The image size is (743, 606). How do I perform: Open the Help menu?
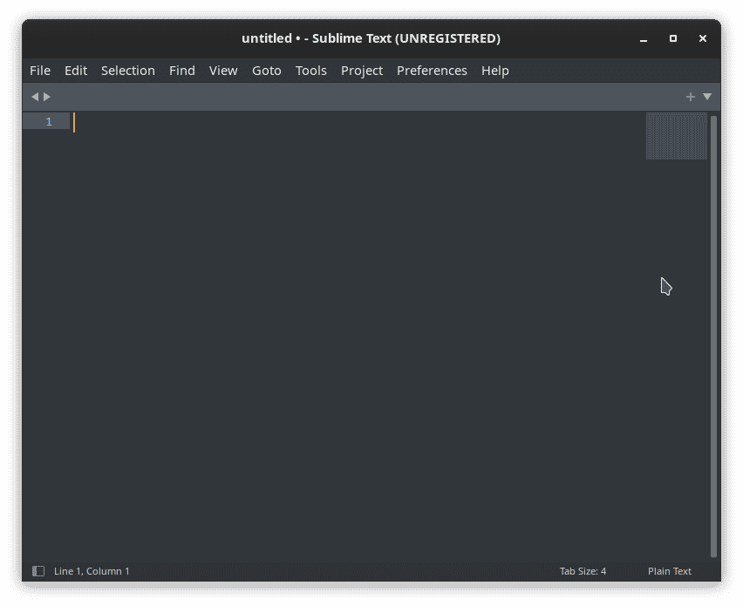494,71
